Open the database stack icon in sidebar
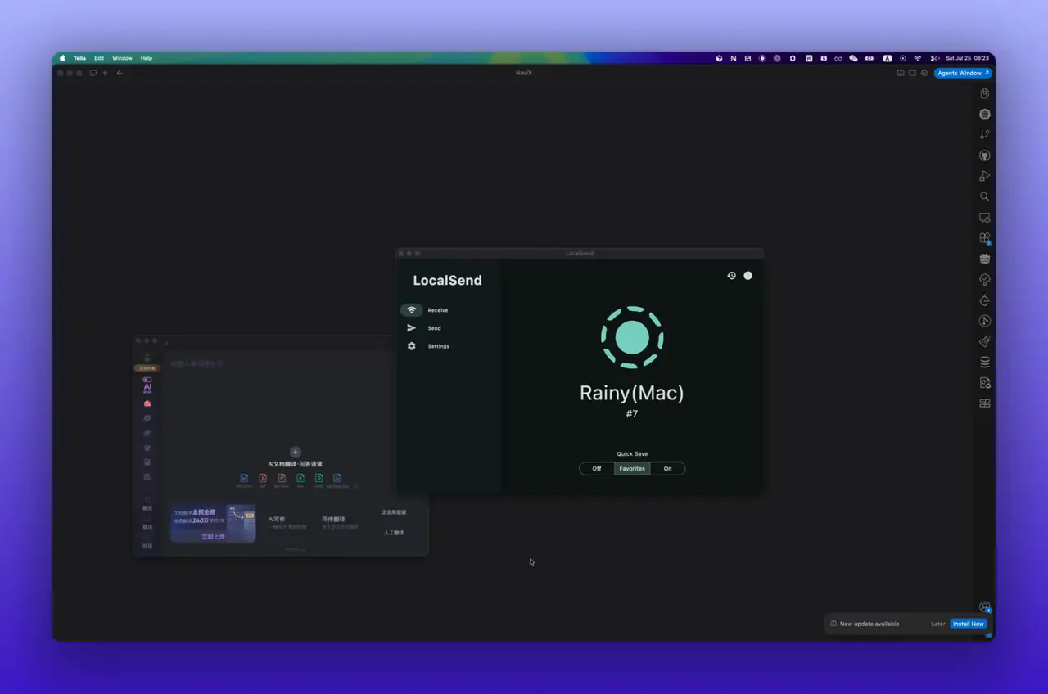The image size is (1048, 694). click(985, 362)
